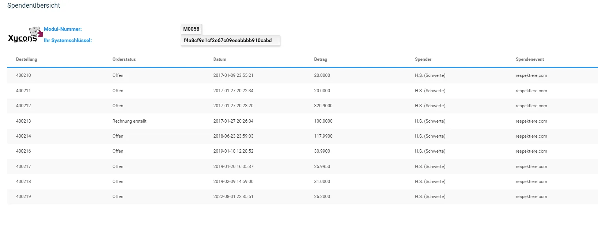Select order number 400218
Screen dimensions: 598x228
point(23,182)
